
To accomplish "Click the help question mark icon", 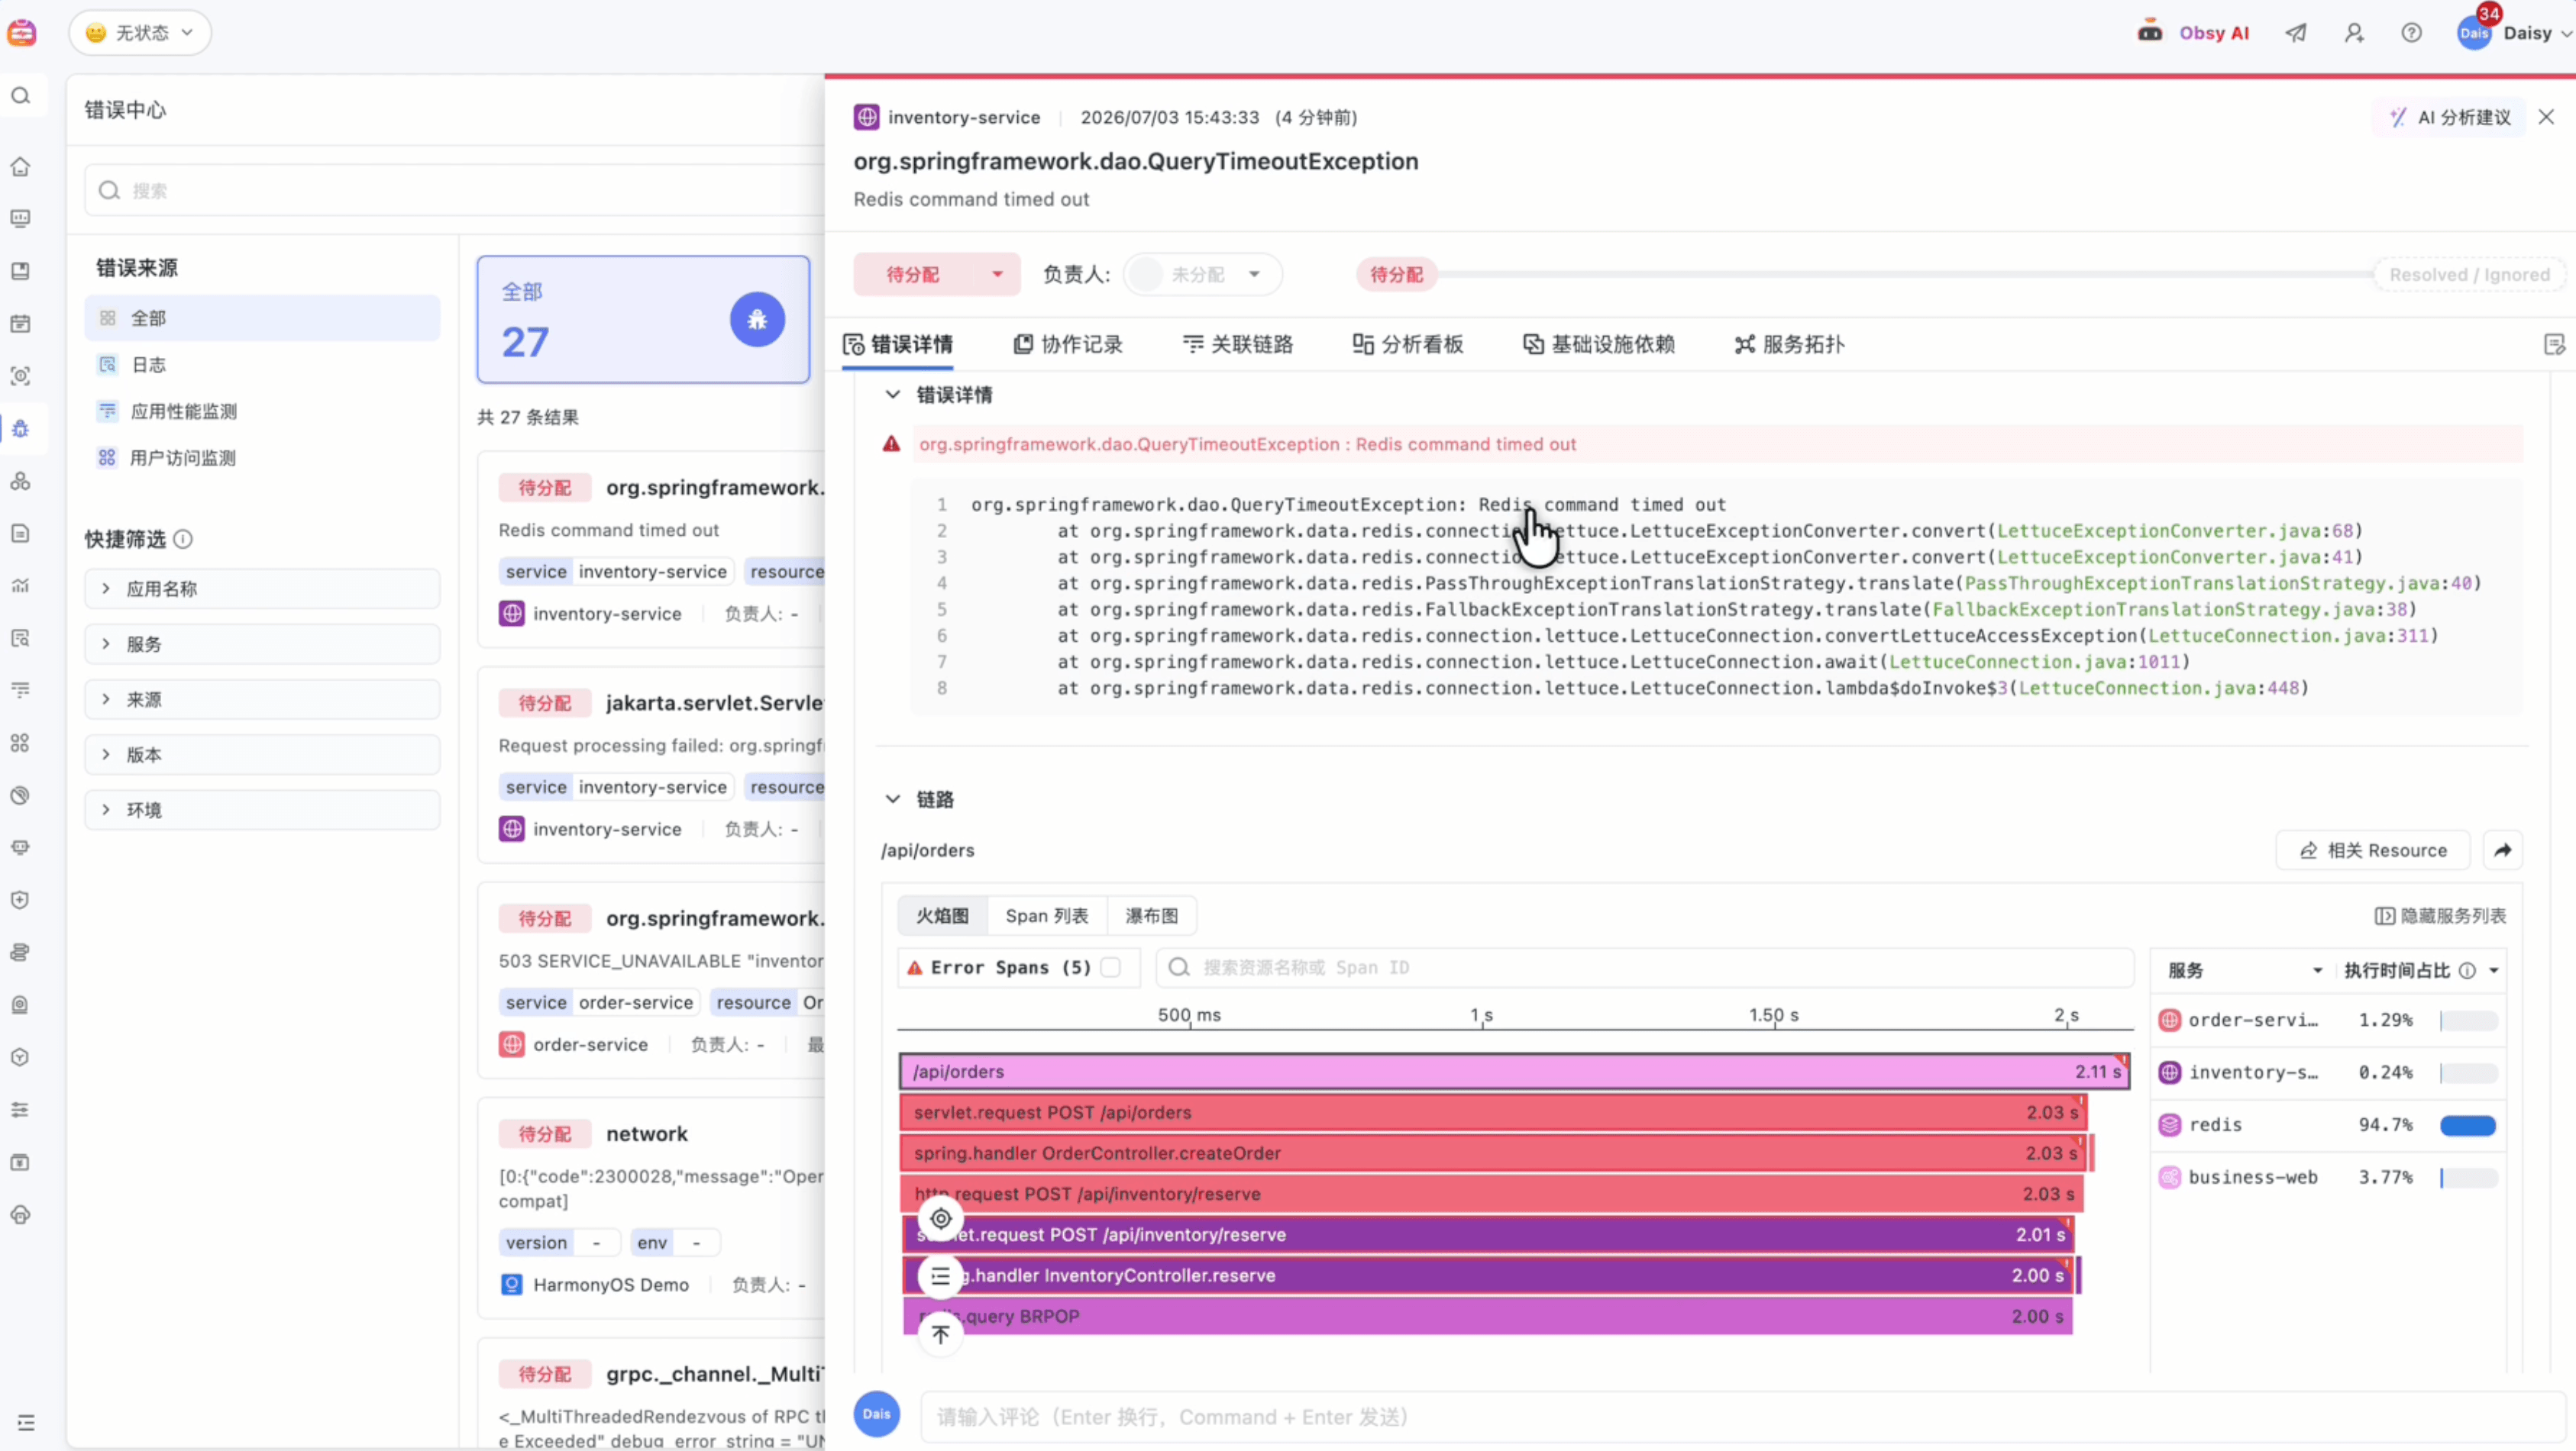I will (2411, 33).
